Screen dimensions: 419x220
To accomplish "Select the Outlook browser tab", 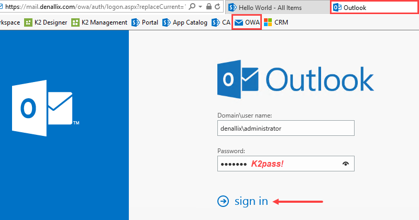I will pyautogui.click(x=374, y=7).
